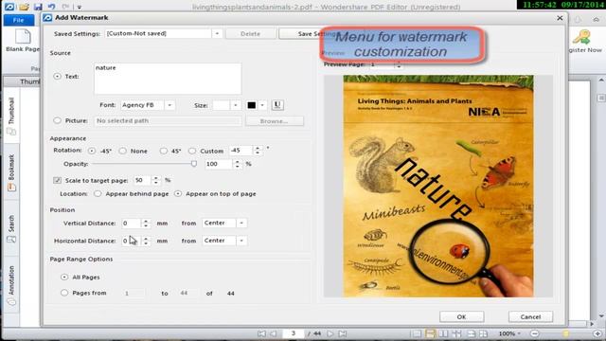Go to next page in status bar

click(330, 333)
